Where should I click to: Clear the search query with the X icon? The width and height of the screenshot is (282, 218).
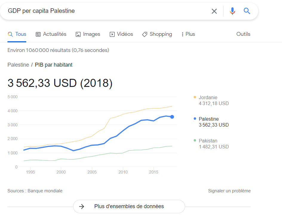point(214,11)
